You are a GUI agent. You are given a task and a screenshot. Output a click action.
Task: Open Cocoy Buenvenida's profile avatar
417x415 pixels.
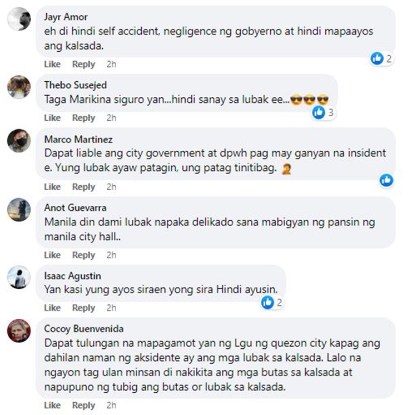[19, 330]
